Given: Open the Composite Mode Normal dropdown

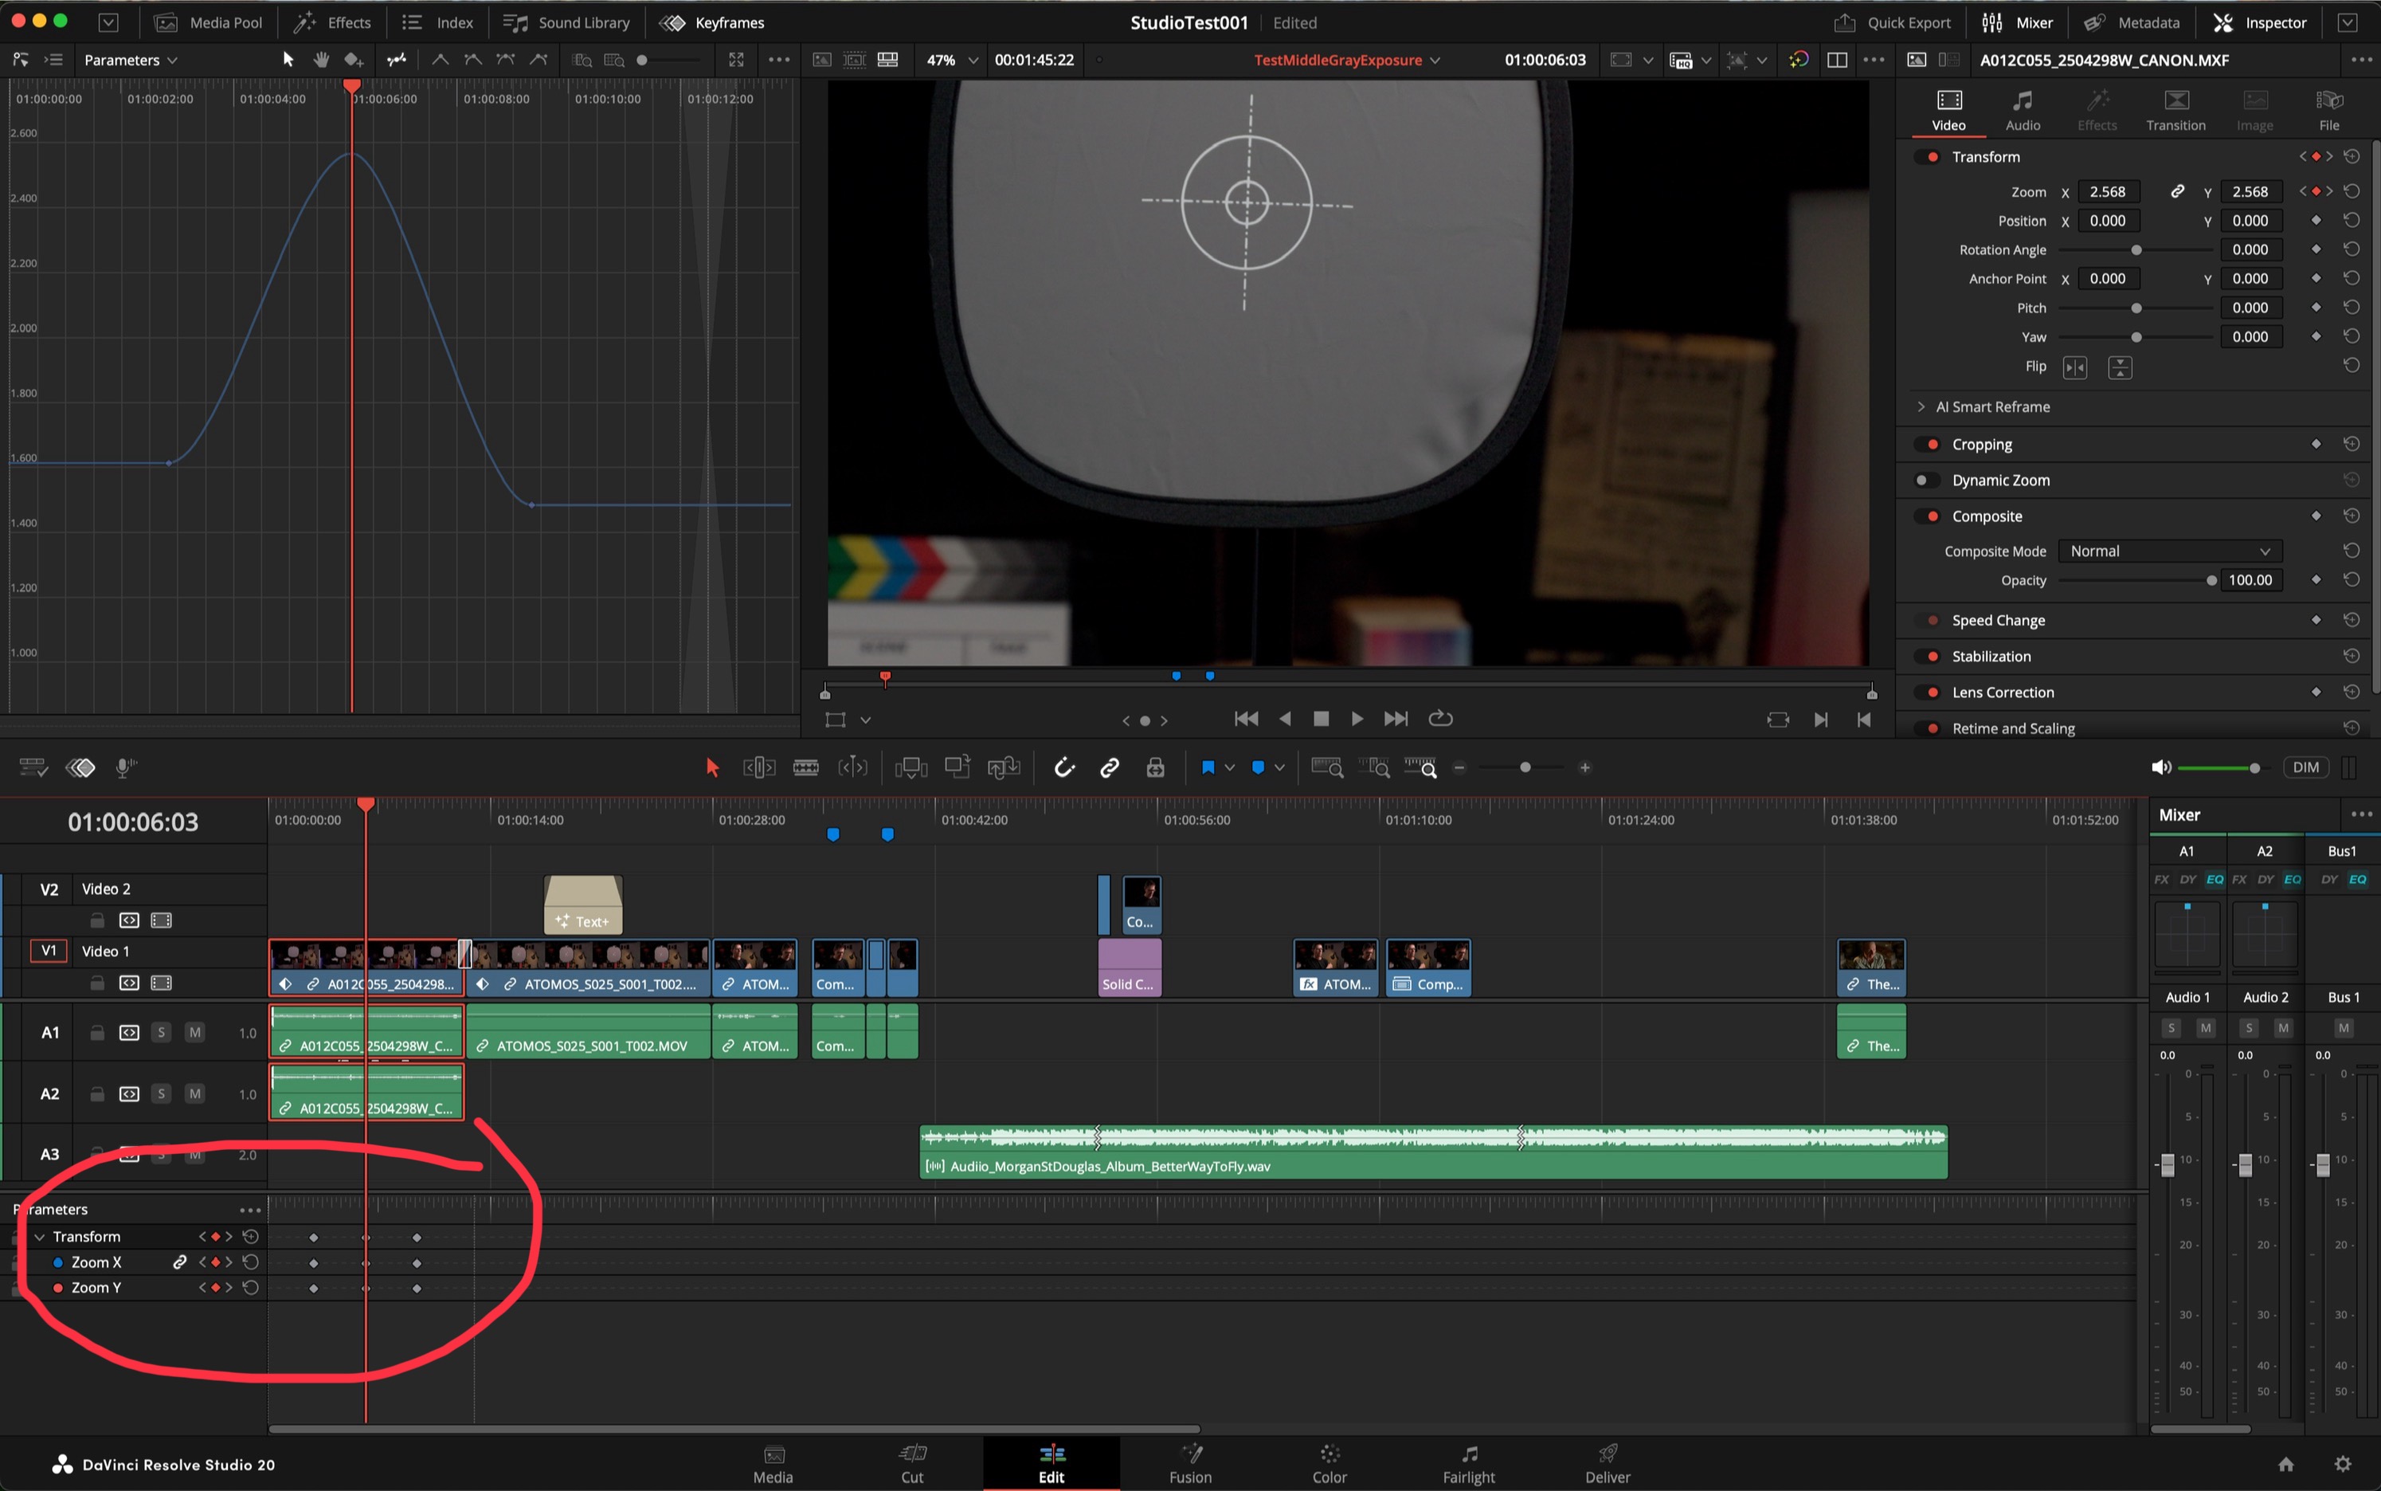Looking at the screenshot, I should click(2170, 551).
